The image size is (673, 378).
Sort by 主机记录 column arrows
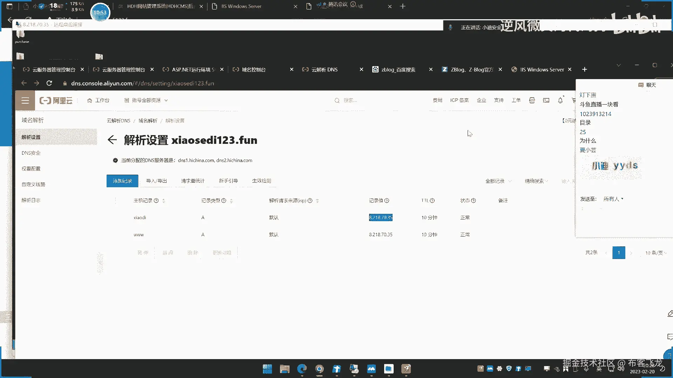(164, 201)
